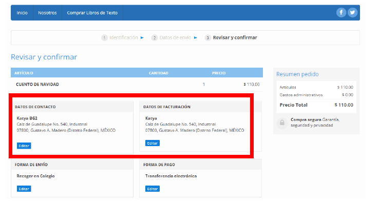Click the step 2 number circle

[x=155, y=38]
